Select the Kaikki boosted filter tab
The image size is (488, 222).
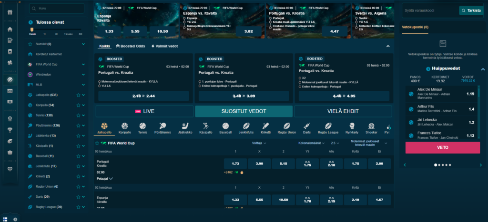pos(104,46)
